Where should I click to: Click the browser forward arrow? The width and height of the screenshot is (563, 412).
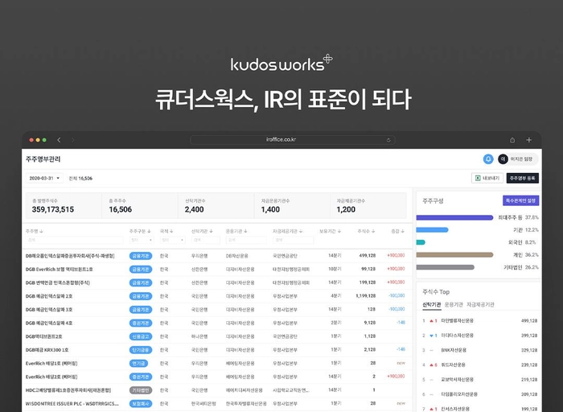[74, 140]
